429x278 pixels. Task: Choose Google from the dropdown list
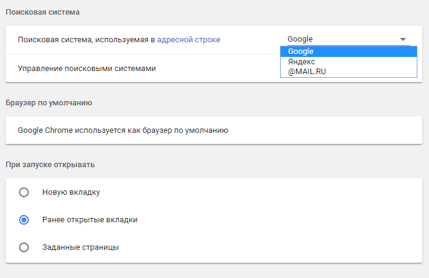pyautogui.click(x=349, y=51)
